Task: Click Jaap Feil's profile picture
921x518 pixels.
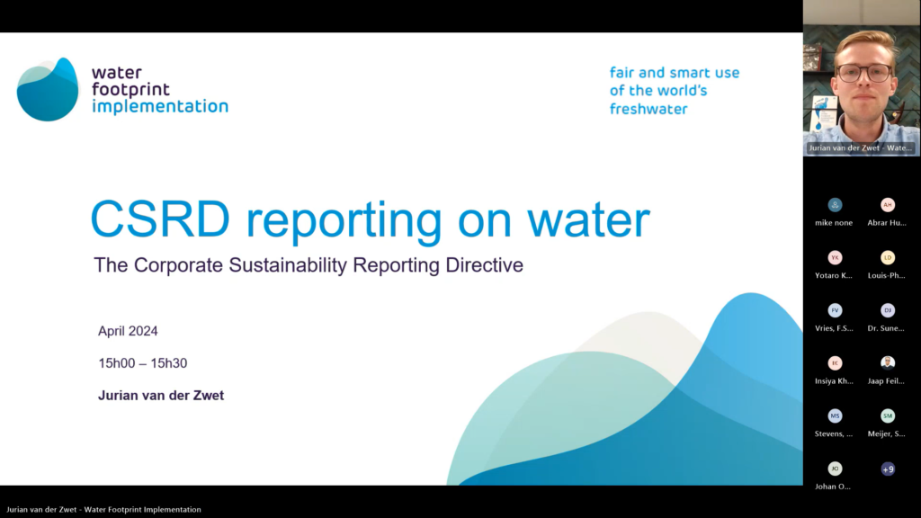Action: coord(889,362)
